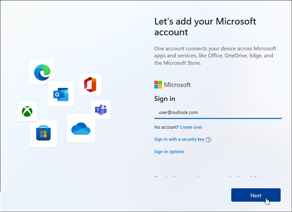Click the Microsoft Teams icon tile

pos(101,110)
